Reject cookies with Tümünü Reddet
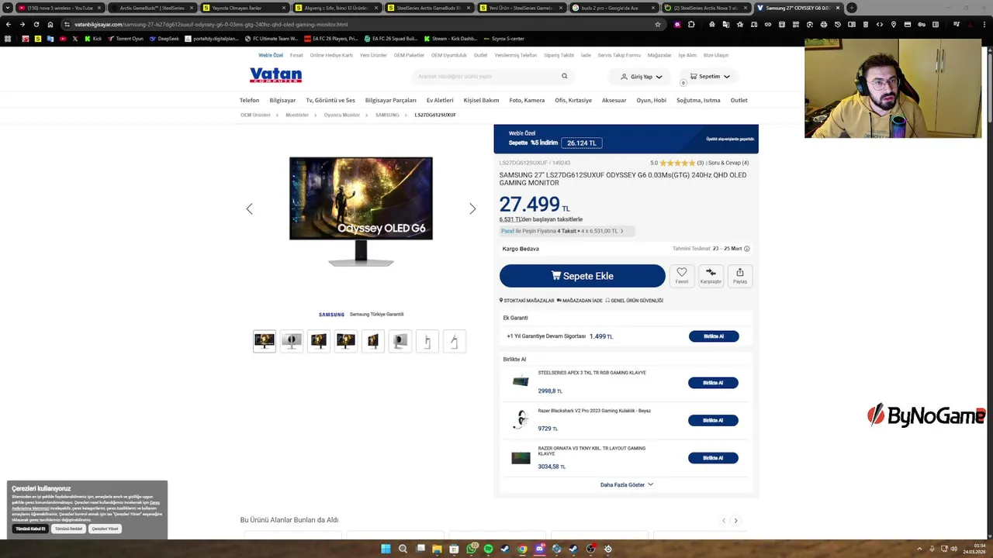The image size is (993, 558). [x=68, y=529]
